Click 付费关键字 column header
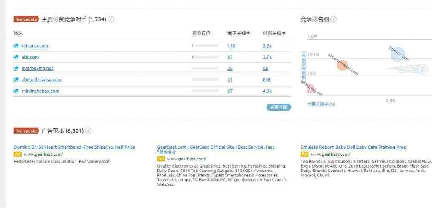The height and width of the screenshot is (208, 432). [x=274, y=33]
